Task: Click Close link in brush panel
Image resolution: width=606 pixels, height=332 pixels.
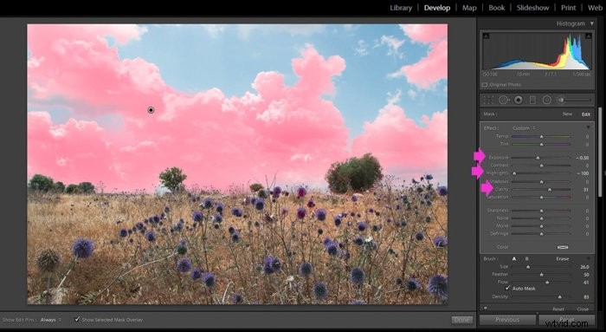Action: 583,309
